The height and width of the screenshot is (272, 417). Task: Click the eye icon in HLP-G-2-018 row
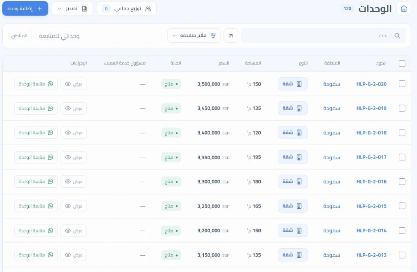tap(68, 133)
